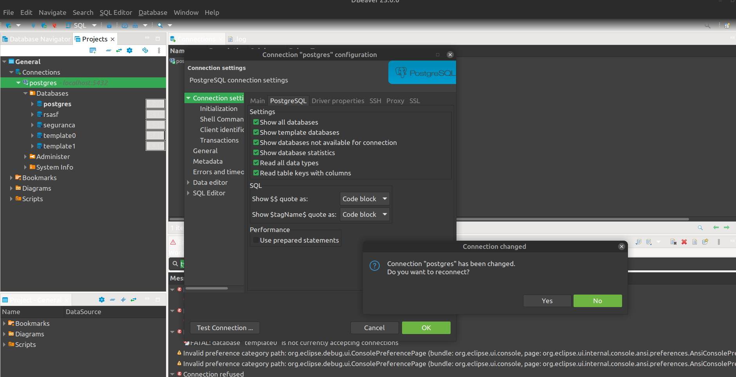Open the Database menu
This screenshot has width=736, height=377.
click(152, 13)
